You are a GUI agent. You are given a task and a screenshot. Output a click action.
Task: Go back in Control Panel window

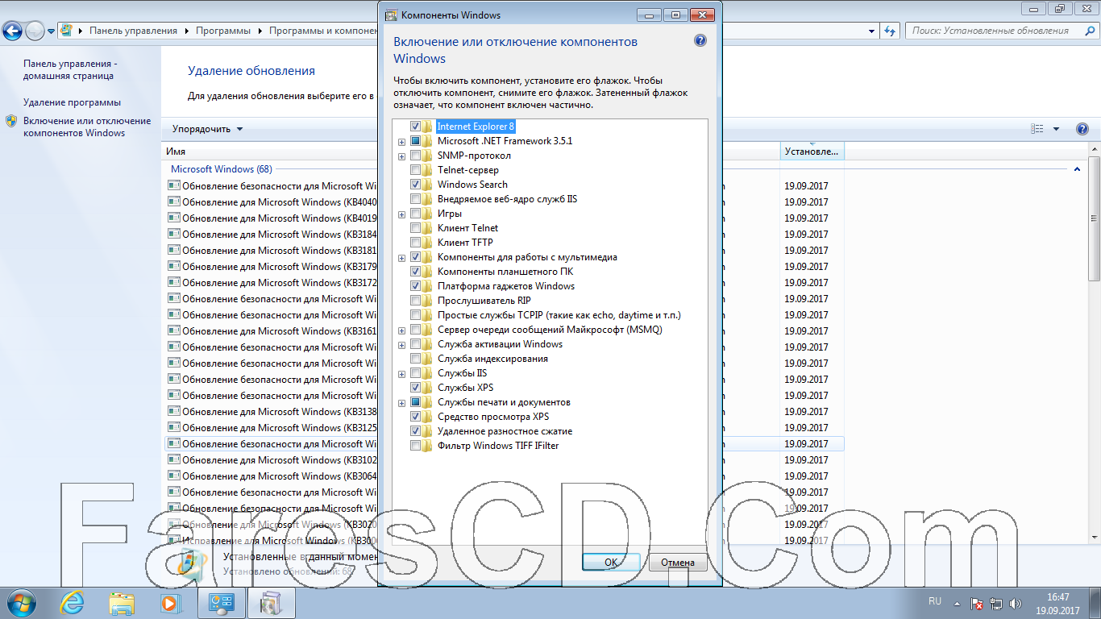[12, 31]
